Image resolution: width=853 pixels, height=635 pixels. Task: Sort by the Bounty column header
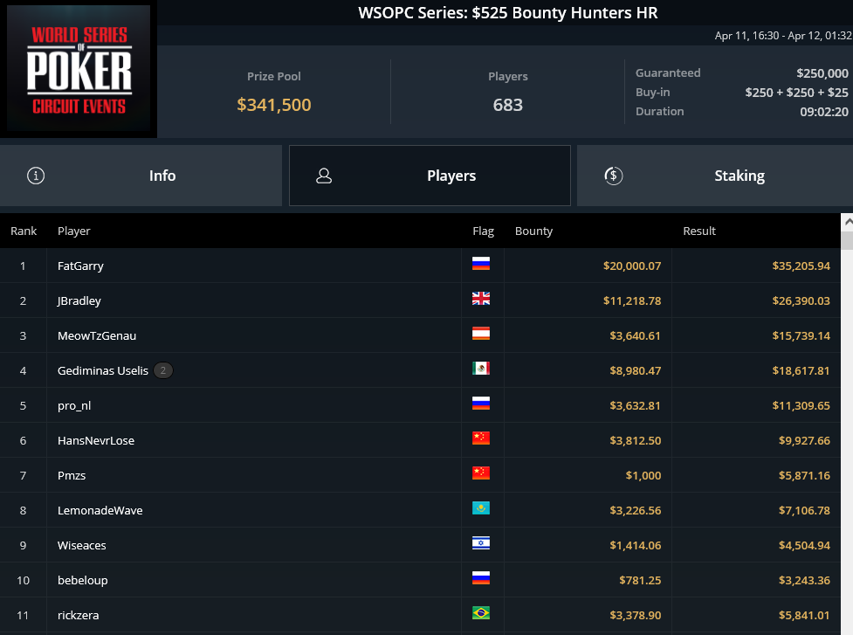tap(533, 231)
